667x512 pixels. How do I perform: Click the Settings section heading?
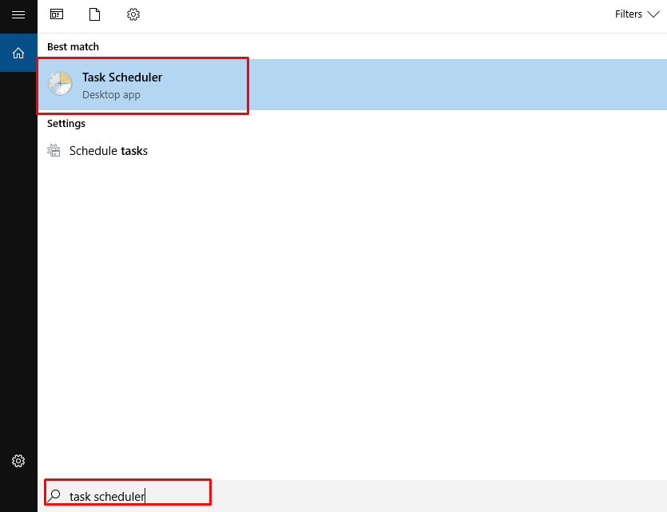coord(66,124)
